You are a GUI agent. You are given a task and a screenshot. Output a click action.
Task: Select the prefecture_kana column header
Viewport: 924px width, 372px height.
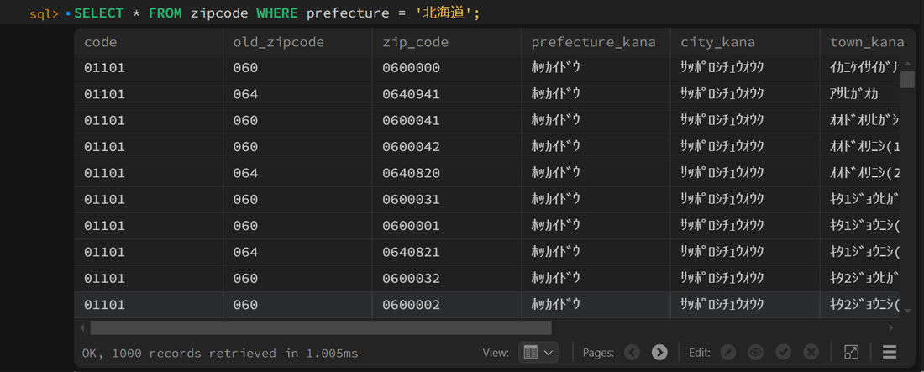(x=593, y=42)
